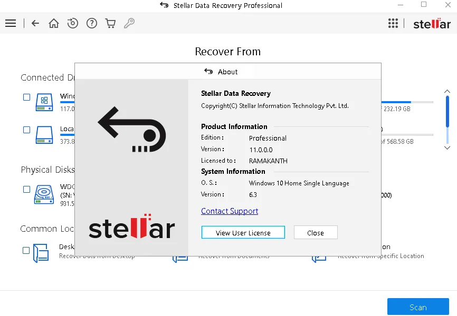This screenshot has width=457, height=316.
Task: Open the hamburger menu
Action: point(11,23)
